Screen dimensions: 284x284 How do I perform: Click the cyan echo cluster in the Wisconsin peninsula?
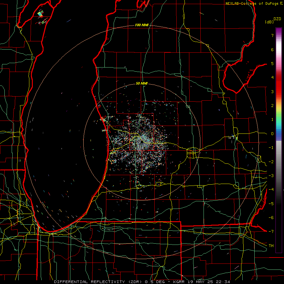[x=40, y=14]
